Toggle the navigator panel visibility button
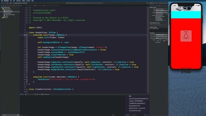Screen dimensions: 206x116 [160, 3]
